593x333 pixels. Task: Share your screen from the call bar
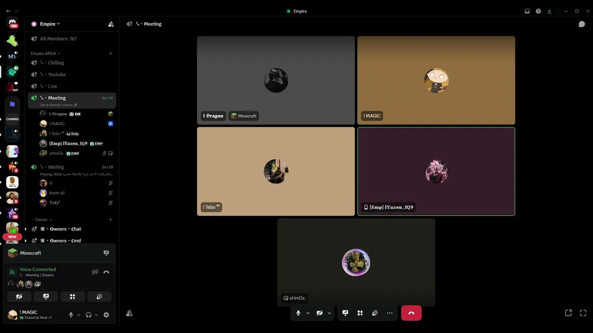pyautogui.click(x=345, y=313)
